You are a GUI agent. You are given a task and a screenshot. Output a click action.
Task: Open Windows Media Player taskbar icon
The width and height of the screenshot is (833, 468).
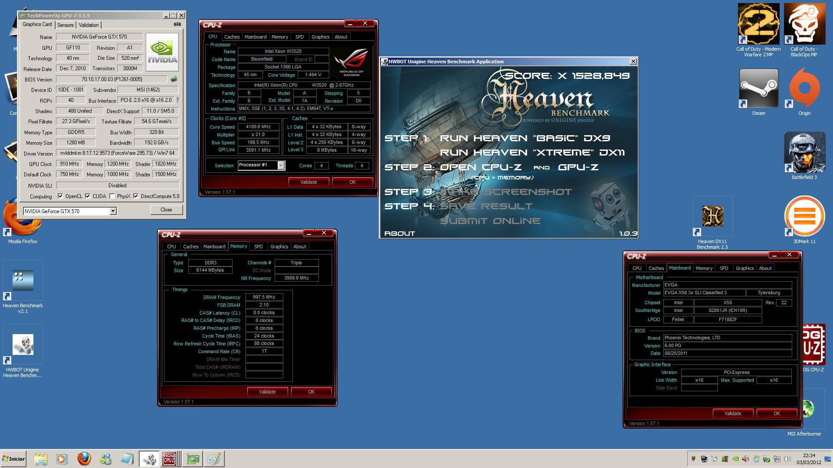pyautogui.click(x=62, y=459)
